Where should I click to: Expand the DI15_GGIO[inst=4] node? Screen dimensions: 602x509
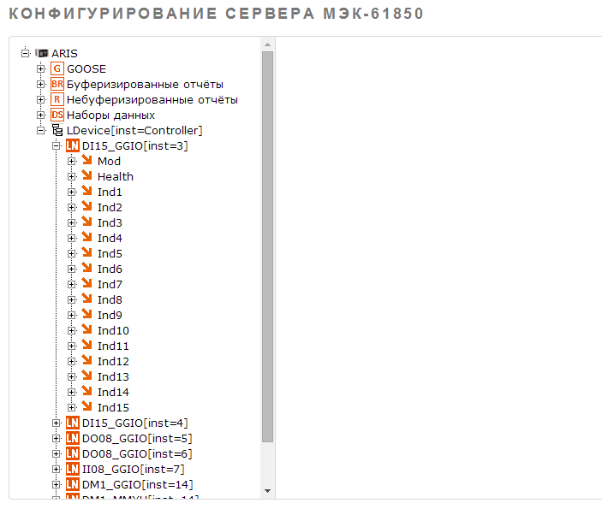56,423
